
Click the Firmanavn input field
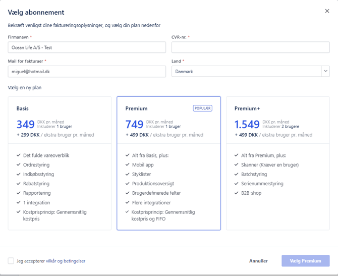87,47
